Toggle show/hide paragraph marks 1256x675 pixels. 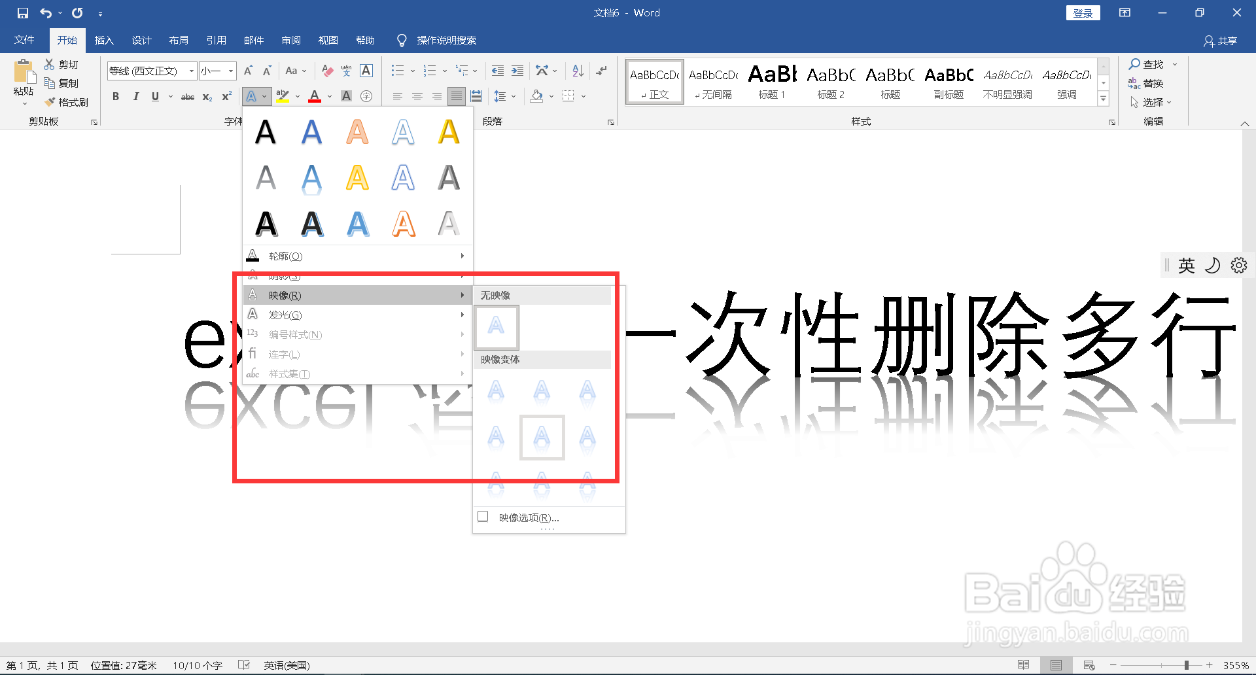tap(601, 71)
